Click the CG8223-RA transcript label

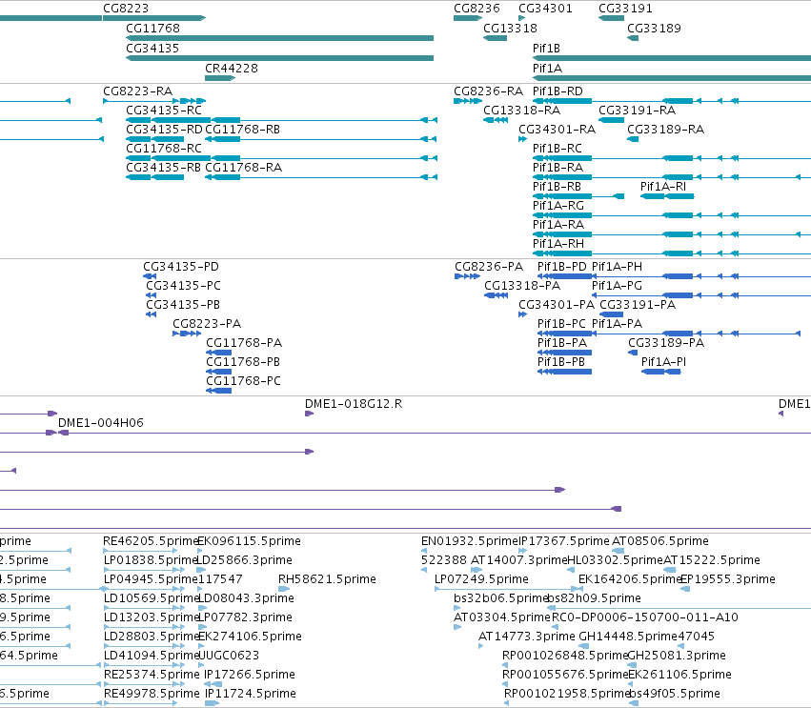pos(137,91)
